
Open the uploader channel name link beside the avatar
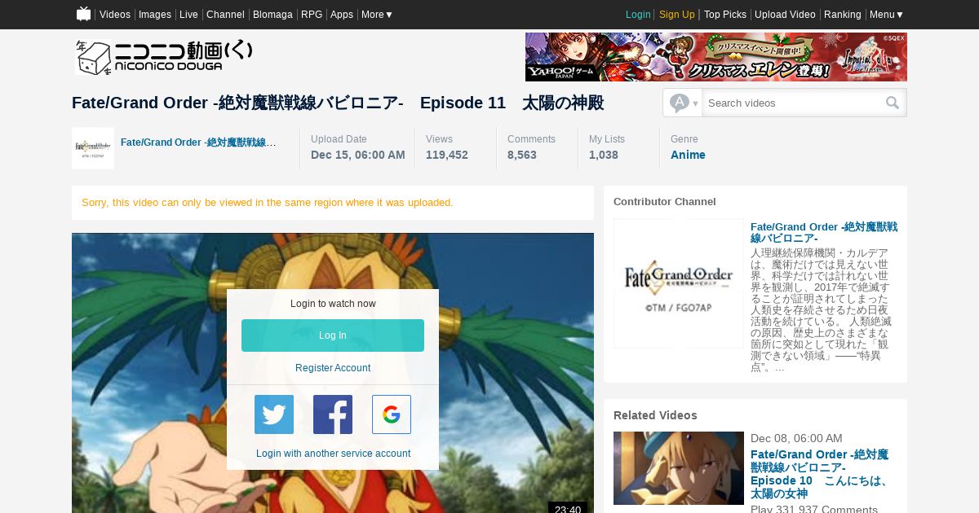coord(198,142)
